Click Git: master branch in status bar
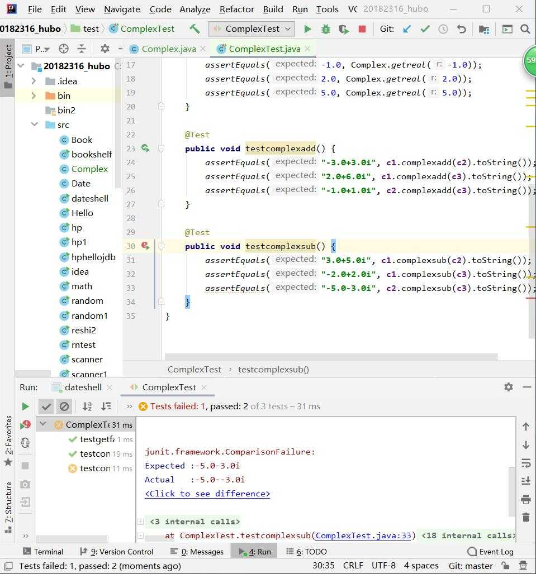This screenshot has height=574, width=536. 471,566
